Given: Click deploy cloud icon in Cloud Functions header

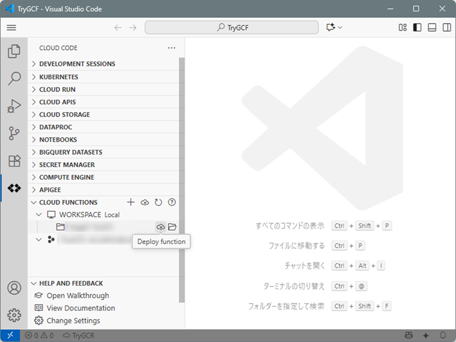Looking at the screenshot, I should tap(145, 202).
